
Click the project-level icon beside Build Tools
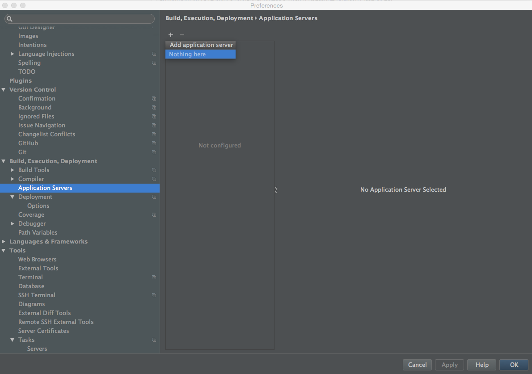[154, 170]
